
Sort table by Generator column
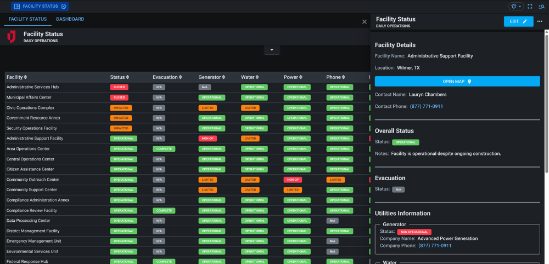212,77
